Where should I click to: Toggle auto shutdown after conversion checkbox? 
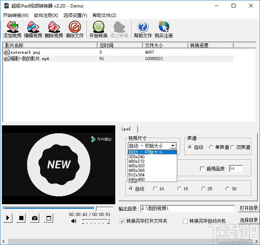pyautogui.click(x=186, y=221)
